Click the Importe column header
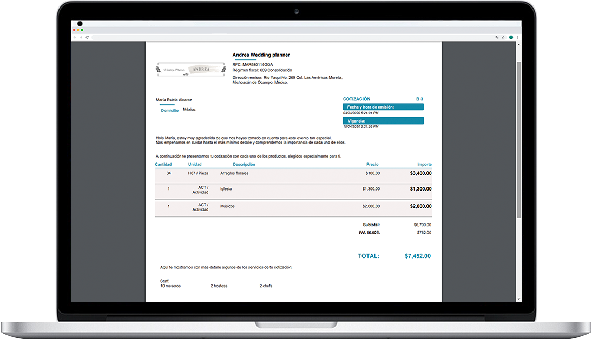The height and width of the screenshot is (339, 592). click(x=424, y=164)
